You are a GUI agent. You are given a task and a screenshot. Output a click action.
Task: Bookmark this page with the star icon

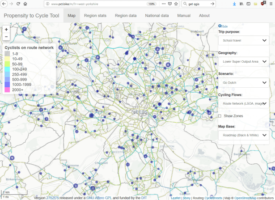pyautogui.click(x=176, y=4)
